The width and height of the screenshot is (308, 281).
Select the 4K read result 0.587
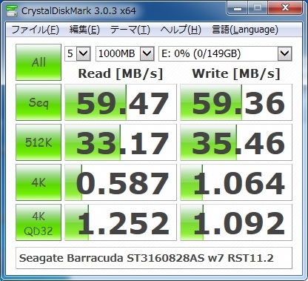pyautogui.click(x=121, y=182)
